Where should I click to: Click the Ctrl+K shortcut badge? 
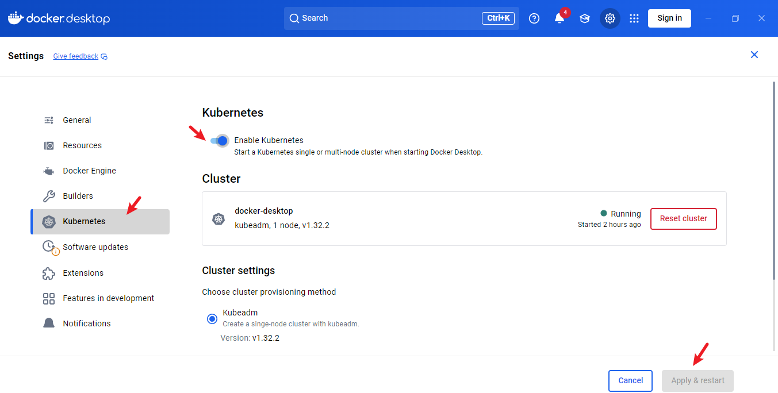click(498, 18)
